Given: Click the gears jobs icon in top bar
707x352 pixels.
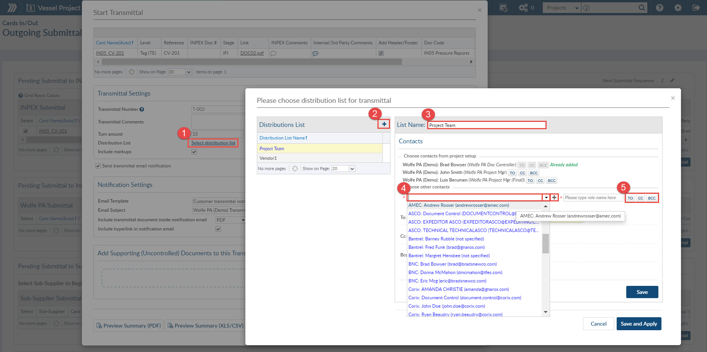Looking at the screenshot, I should pyautogui.click(x=523, y=8).
